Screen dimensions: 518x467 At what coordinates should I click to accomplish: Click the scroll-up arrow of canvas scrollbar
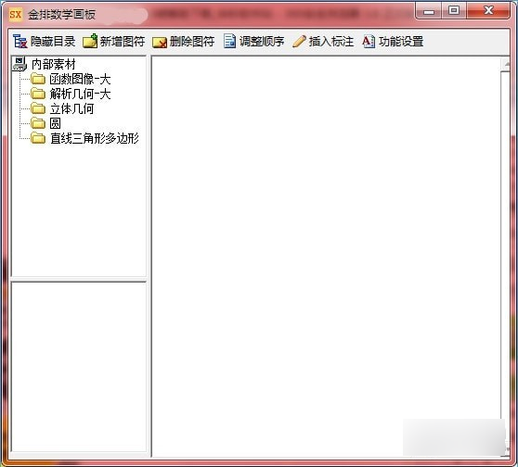point(506,64)
